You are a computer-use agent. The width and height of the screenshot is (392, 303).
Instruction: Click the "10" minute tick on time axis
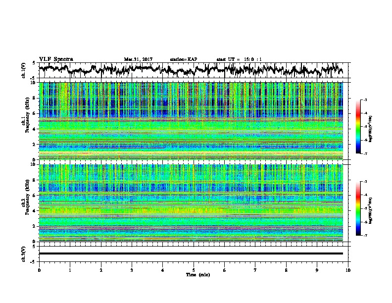coord(348,270)
